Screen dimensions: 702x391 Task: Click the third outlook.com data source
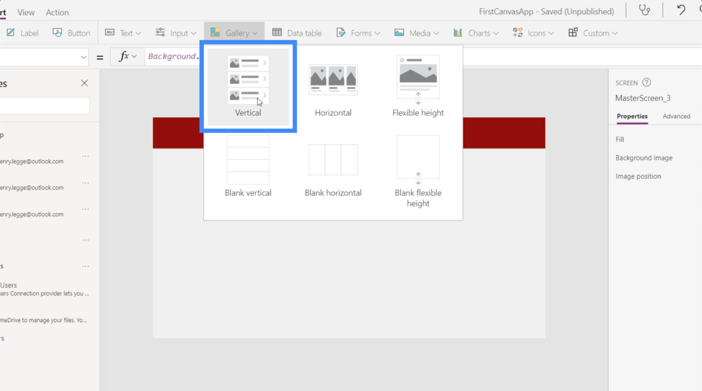(32, 214)
